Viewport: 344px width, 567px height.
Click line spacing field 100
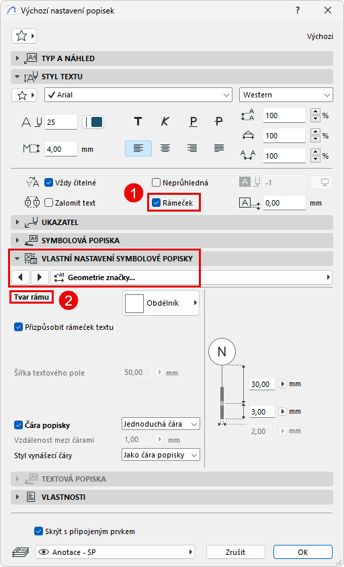(284, 116)
